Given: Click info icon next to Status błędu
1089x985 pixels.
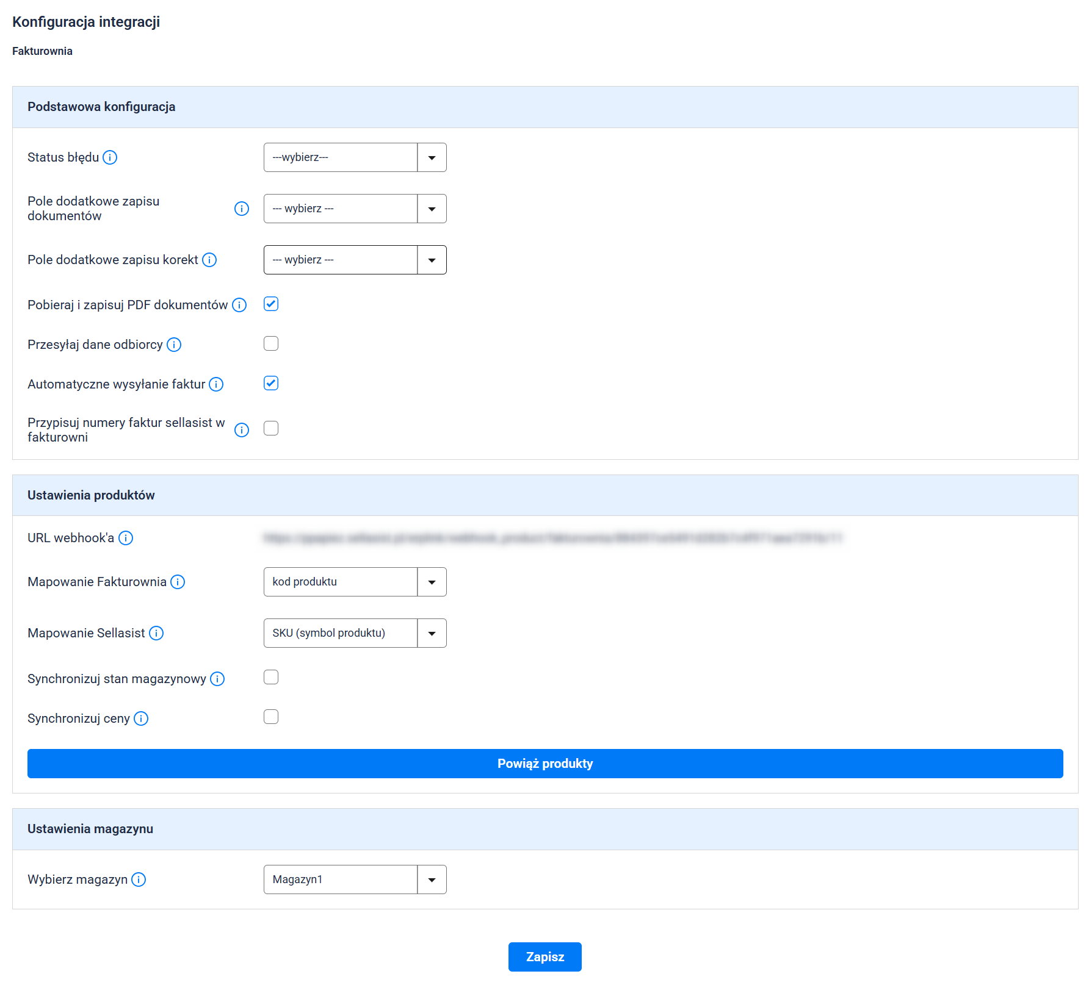Looking at the screenshot, I should [x=110, y=157].
